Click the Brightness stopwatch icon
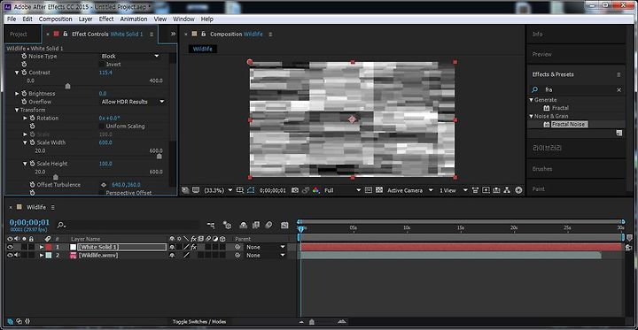Screen dimensions: 638x330 pos(24,94)
